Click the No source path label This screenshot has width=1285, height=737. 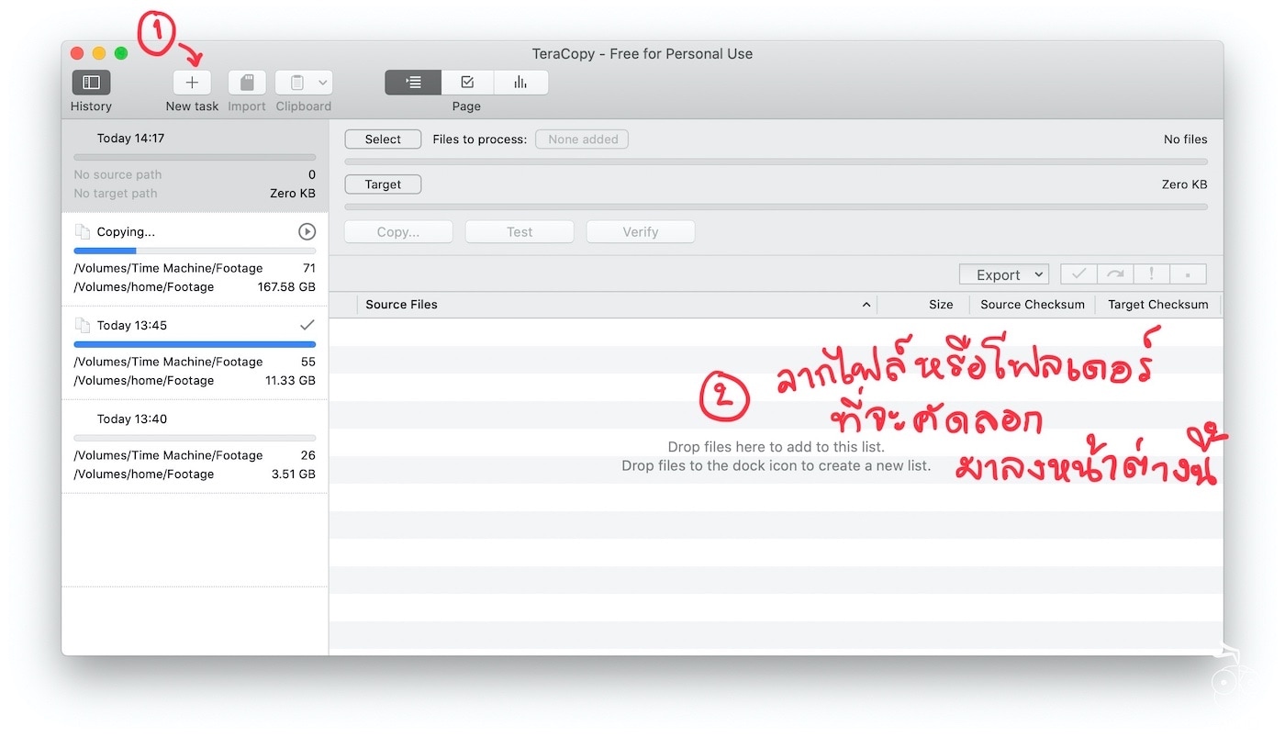pos(117,175)
